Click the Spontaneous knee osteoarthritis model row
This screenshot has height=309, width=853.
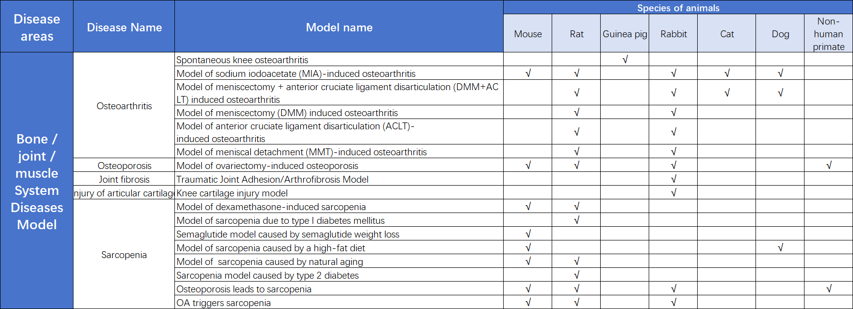coord(242,60)
